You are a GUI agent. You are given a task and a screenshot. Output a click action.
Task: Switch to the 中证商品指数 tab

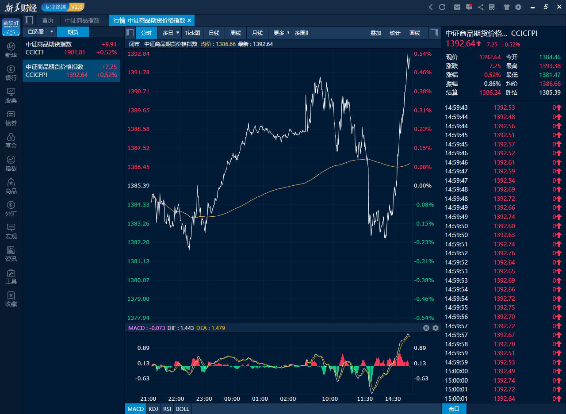(82, 20)
